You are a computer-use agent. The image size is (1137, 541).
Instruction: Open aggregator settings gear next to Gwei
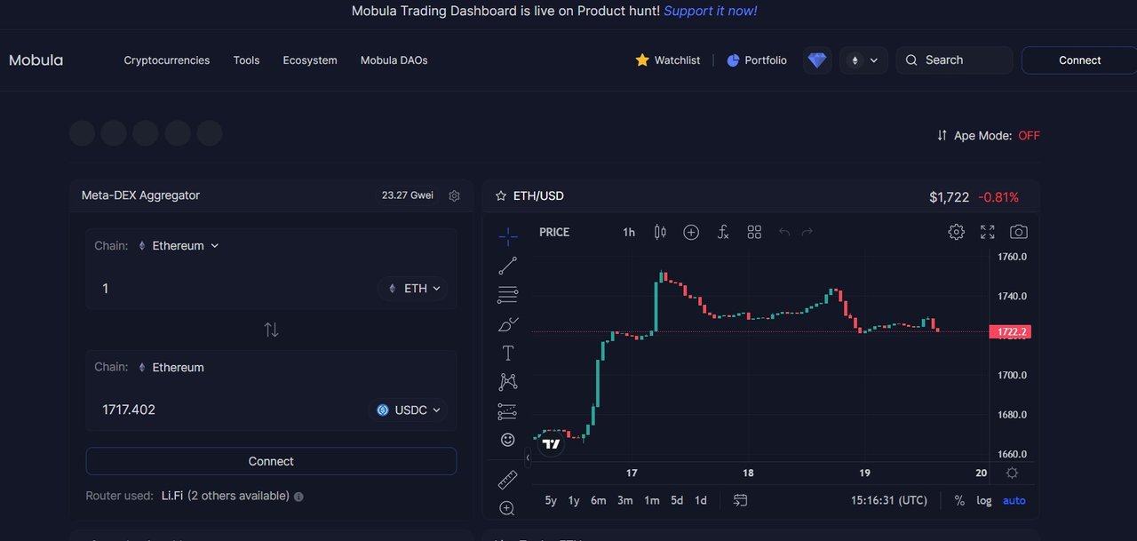(x=455, y=195)
